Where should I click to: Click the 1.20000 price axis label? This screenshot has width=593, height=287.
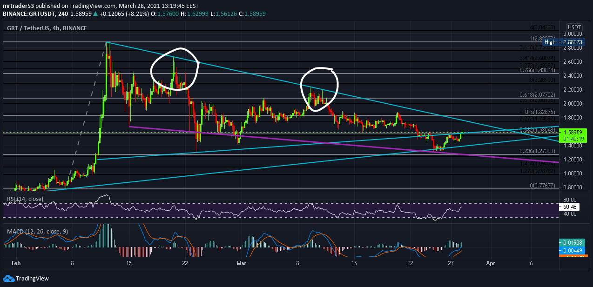pyautogui.click(x=573, y=160)
